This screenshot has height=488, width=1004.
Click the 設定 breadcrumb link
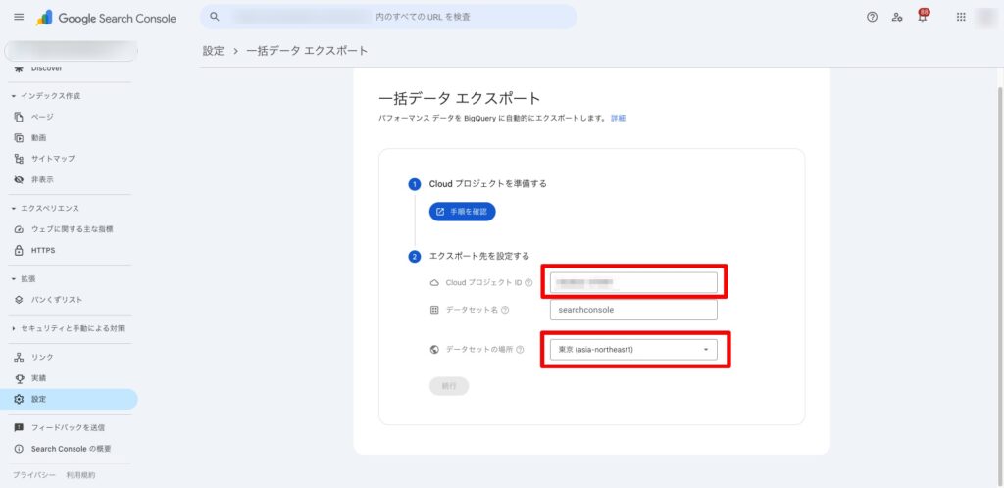click(213, 51)
